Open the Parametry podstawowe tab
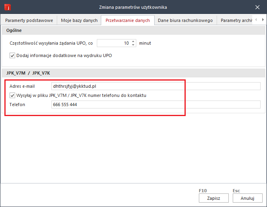 pos(29,20)
